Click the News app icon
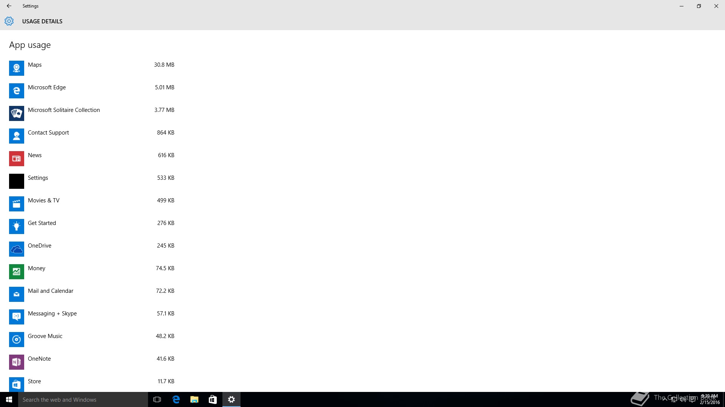The width and height of the screenshot is (725, 407). point(17,159)
